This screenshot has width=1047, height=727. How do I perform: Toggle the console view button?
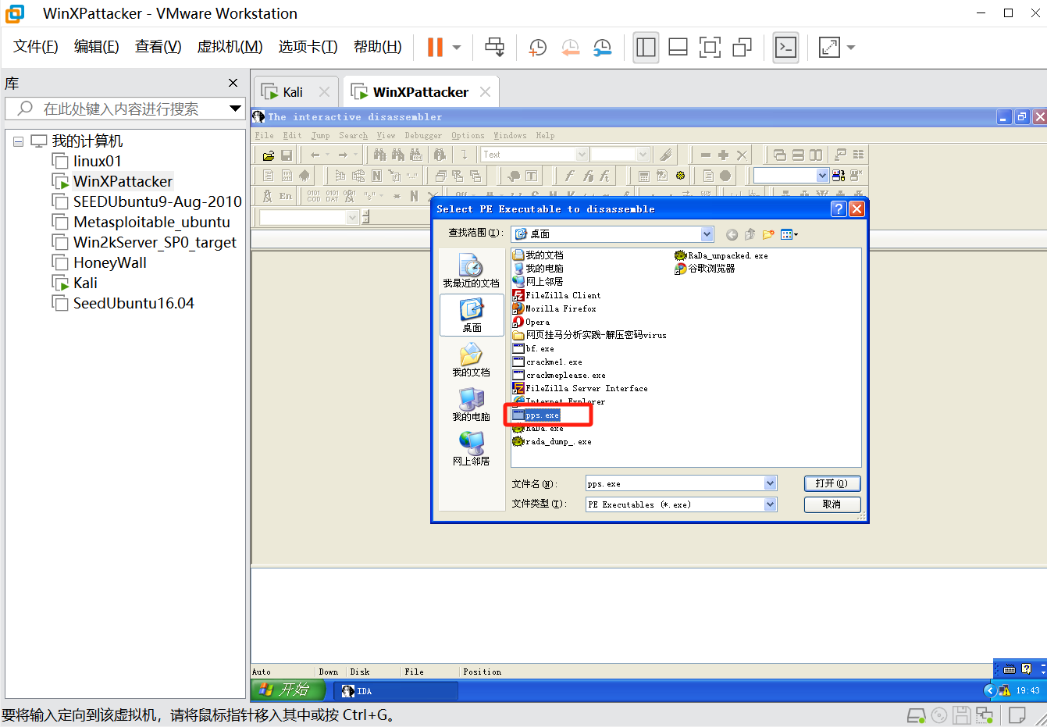(x=785, y=48)
